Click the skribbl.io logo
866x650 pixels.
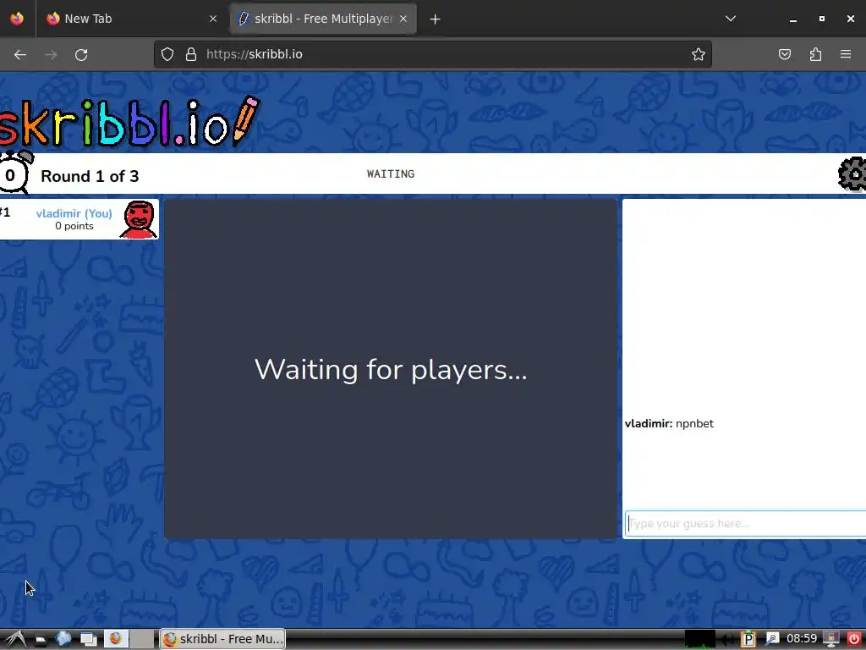click(x=129, y=122)
